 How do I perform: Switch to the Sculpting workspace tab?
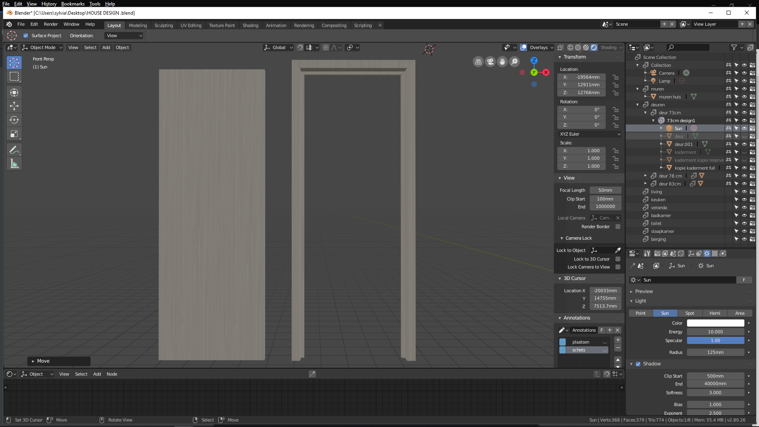tap(164, 25)
